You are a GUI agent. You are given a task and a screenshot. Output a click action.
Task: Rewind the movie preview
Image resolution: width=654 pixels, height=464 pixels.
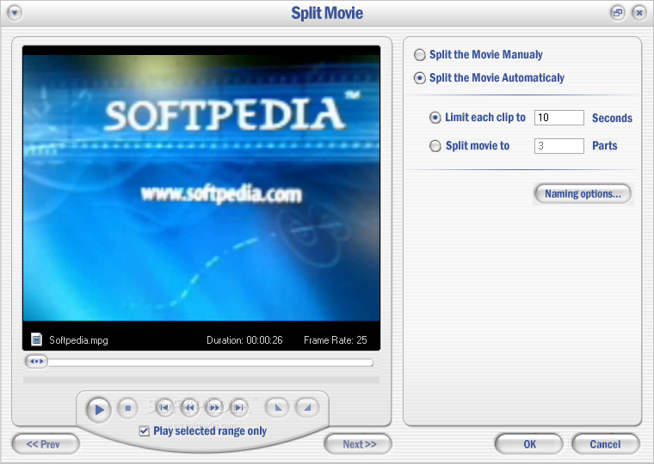click(189, 407)
